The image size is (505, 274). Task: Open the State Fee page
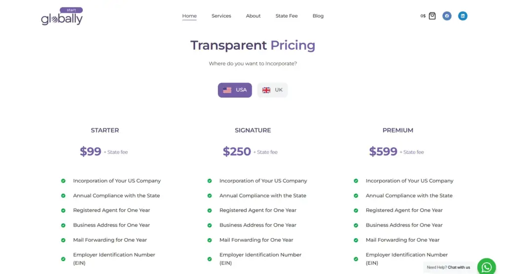coord(287,16)
